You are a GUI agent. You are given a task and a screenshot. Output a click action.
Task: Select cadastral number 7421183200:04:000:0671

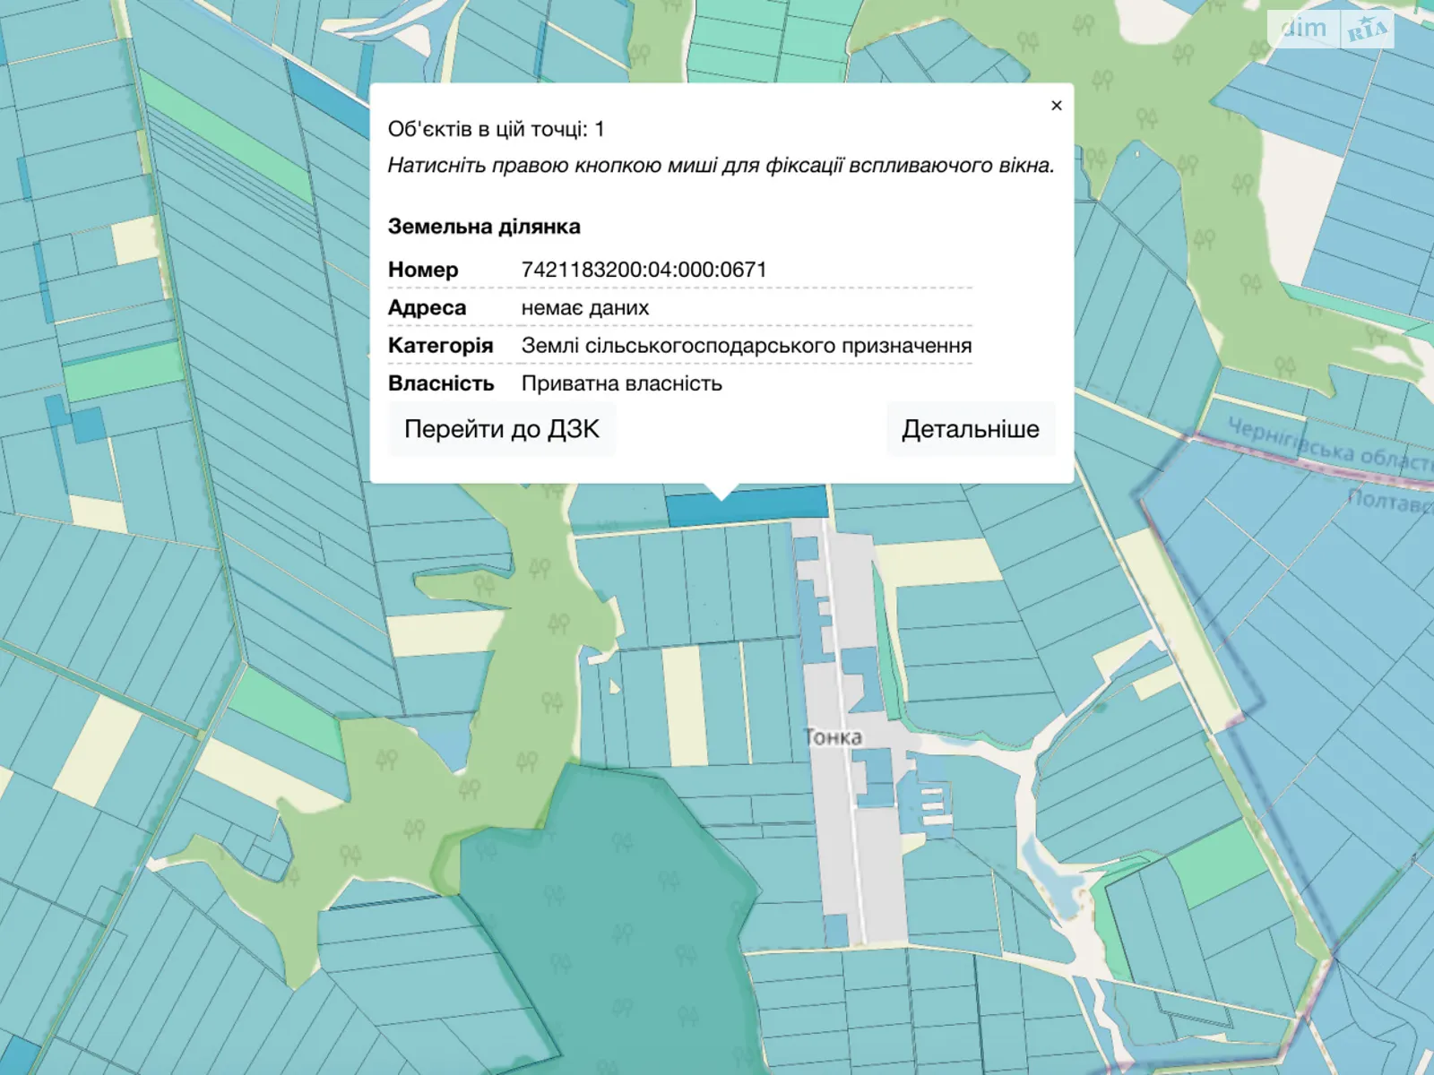tap(644, 270)
